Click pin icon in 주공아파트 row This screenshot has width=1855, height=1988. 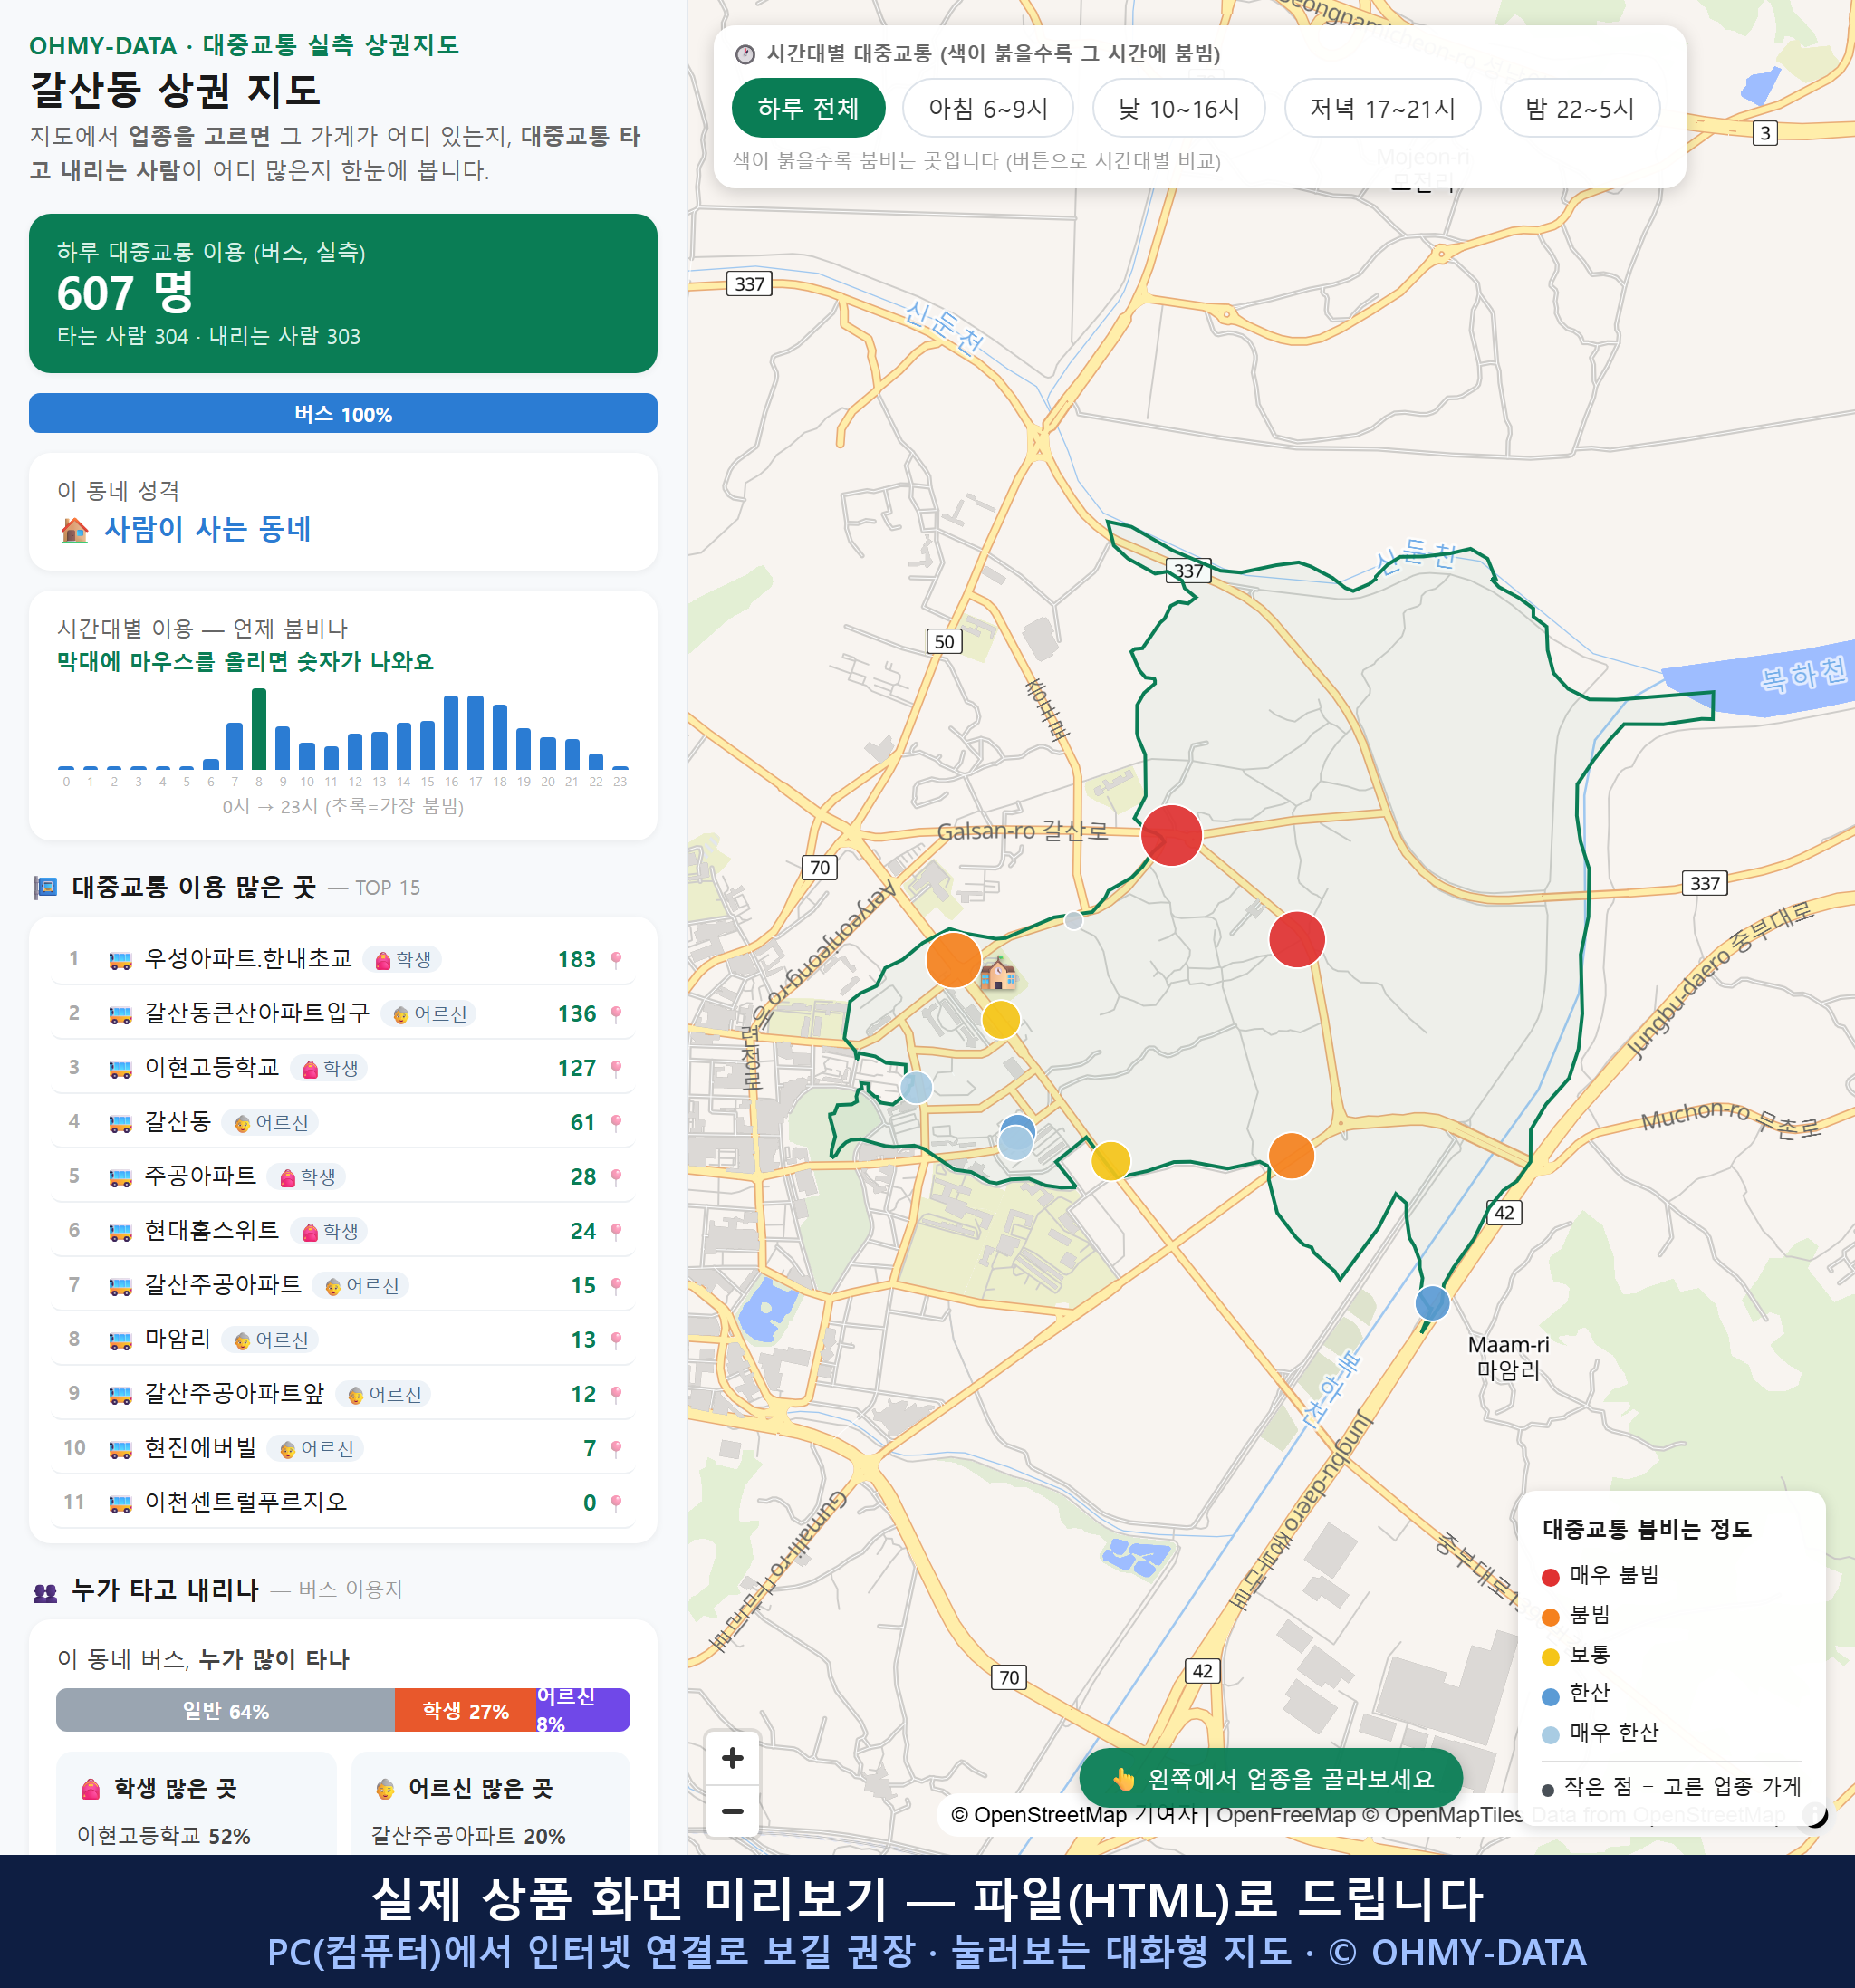coord(616,1177)
